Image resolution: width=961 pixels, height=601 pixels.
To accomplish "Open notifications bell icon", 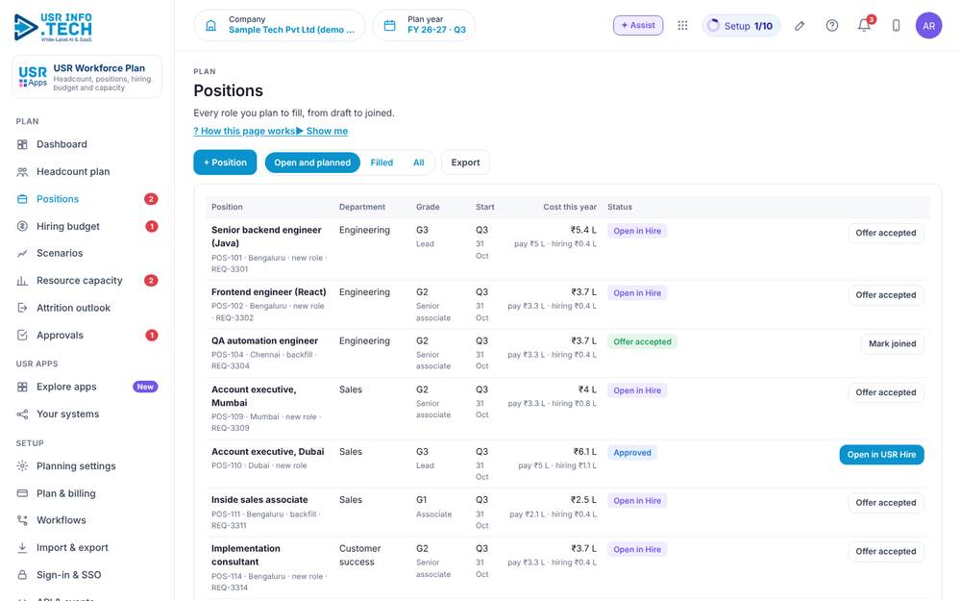I will (864, 25).
